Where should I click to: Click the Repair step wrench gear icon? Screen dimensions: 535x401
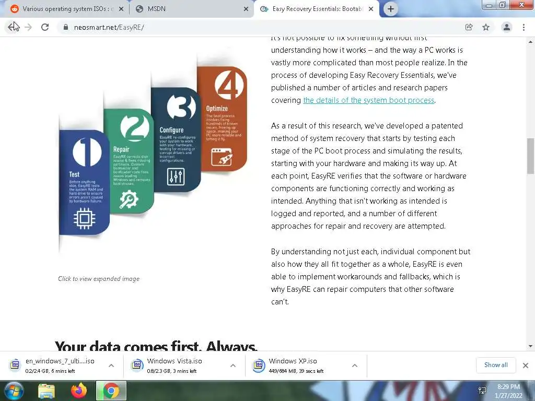pos(129,199)
